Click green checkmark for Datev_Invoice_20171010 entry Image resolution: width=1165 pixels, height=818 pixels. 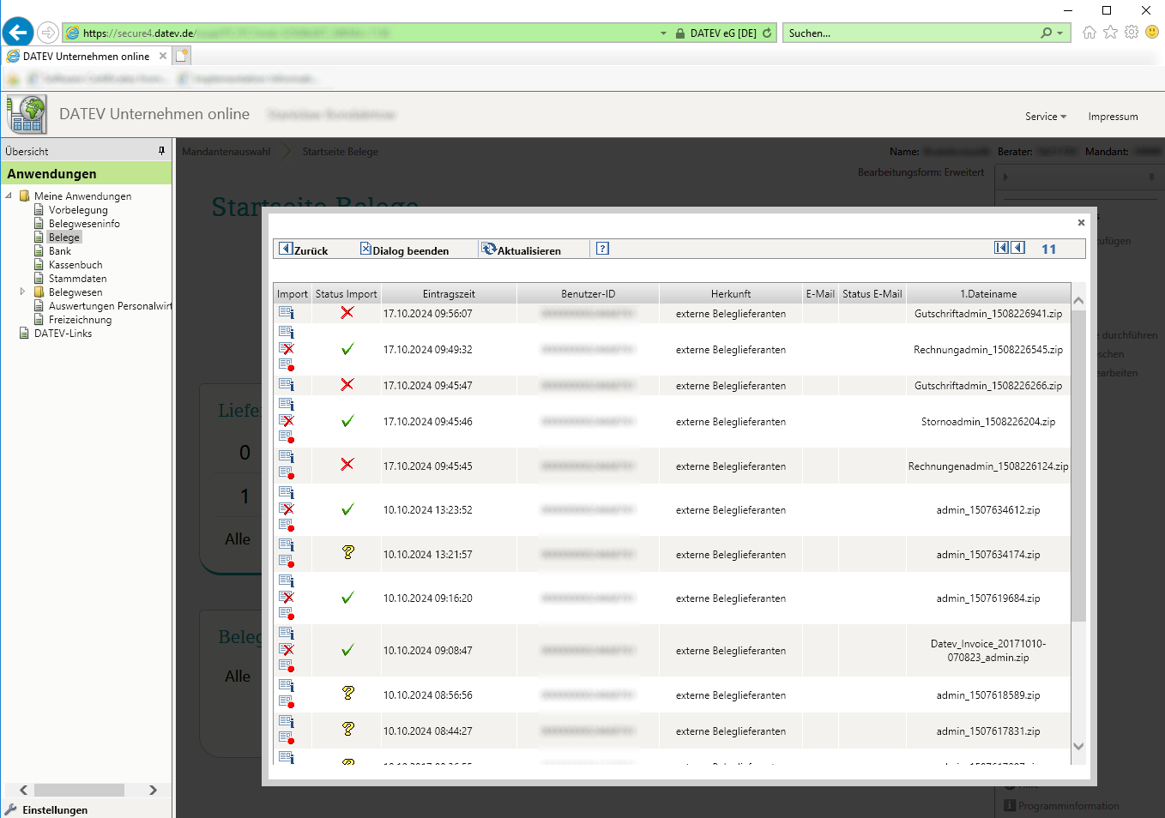347,650
